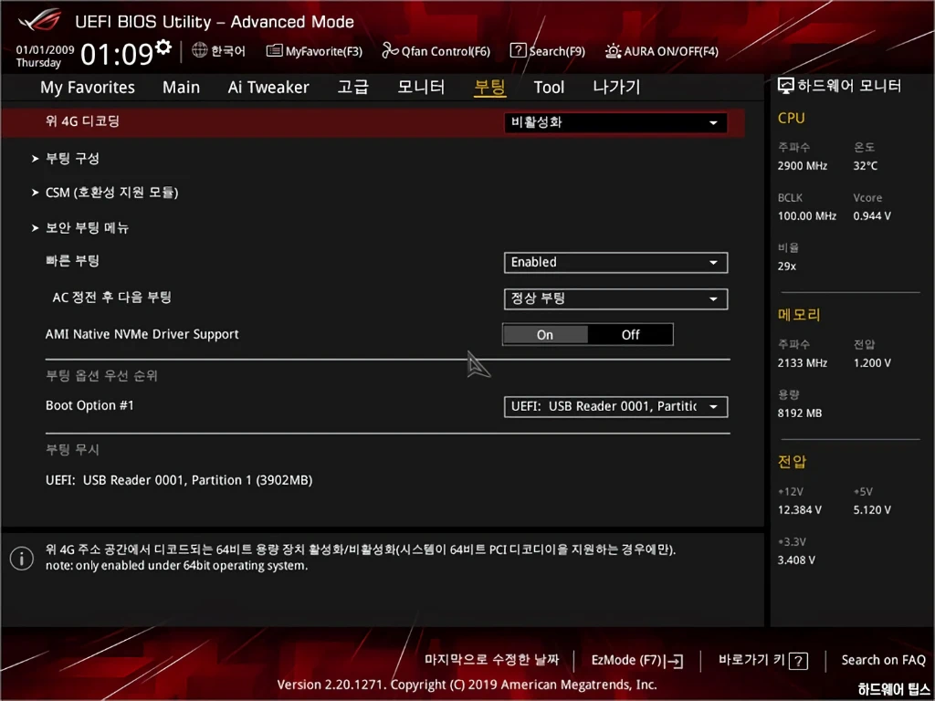Click the MyFavorite list icon
935x701 pixels.
pyautogui.click(x=274, y=51)
